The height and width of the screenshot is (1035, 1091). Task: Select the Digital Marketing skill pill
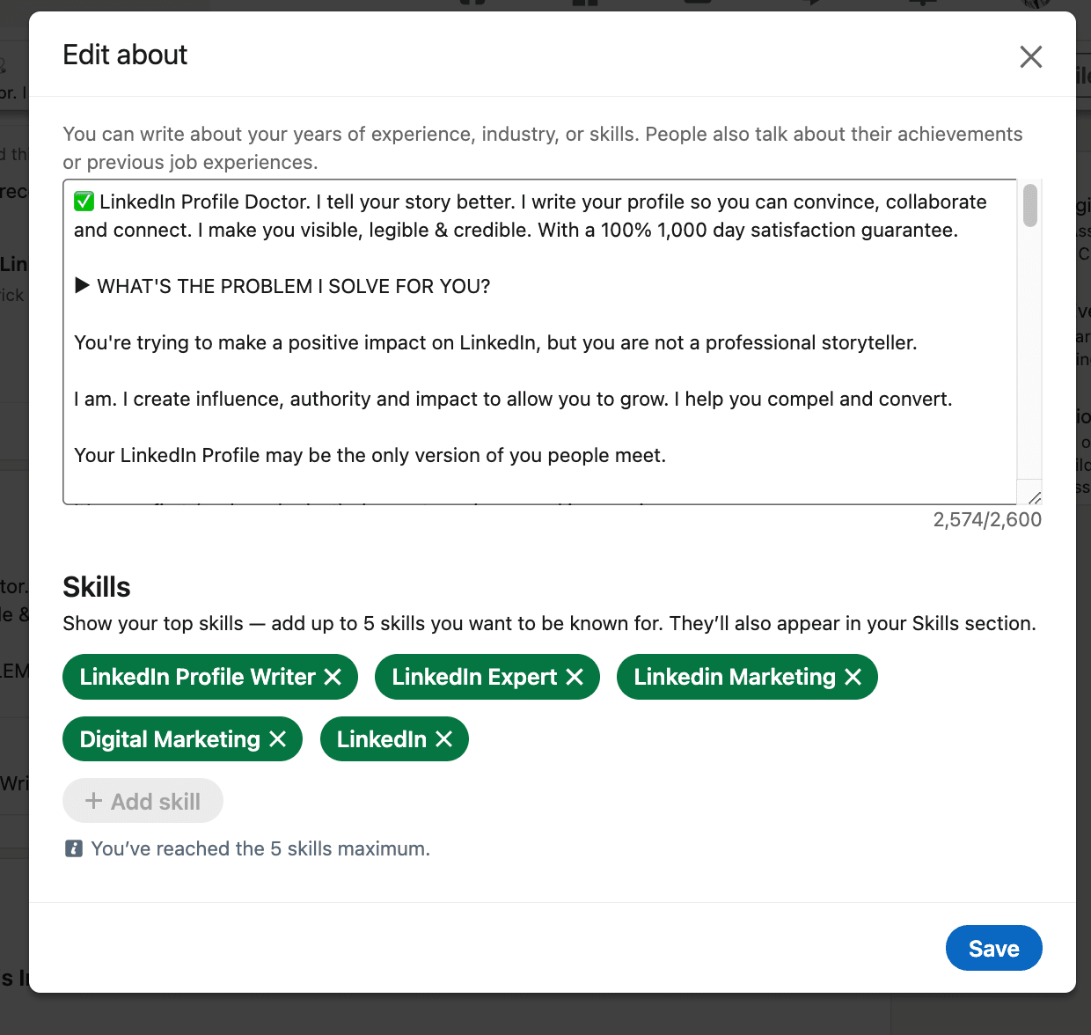pos(182,739)
